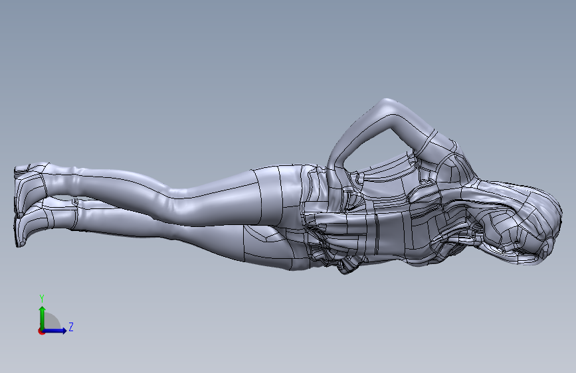Screen dimensions: 576x373
Task: Click the green Y axis arrow of the triad
Action: [x=43, y=317]
